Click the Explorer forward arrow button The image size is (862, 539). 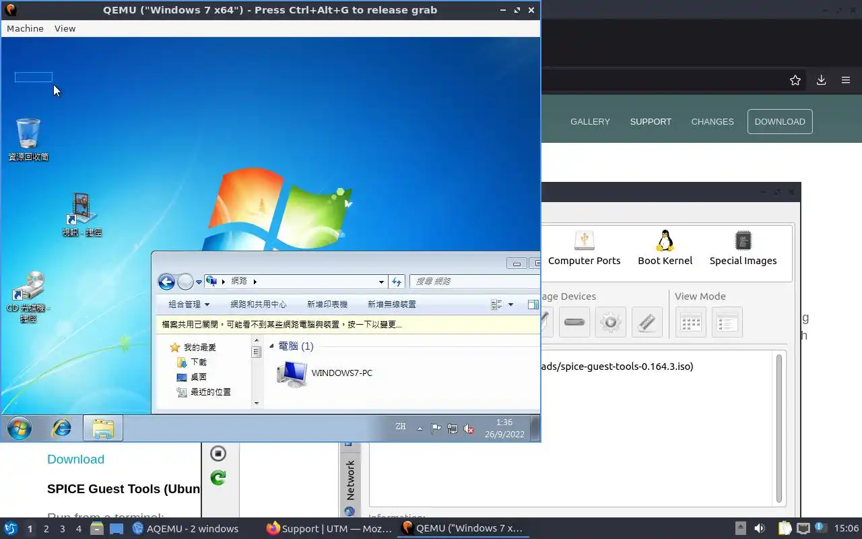point(185,282)
